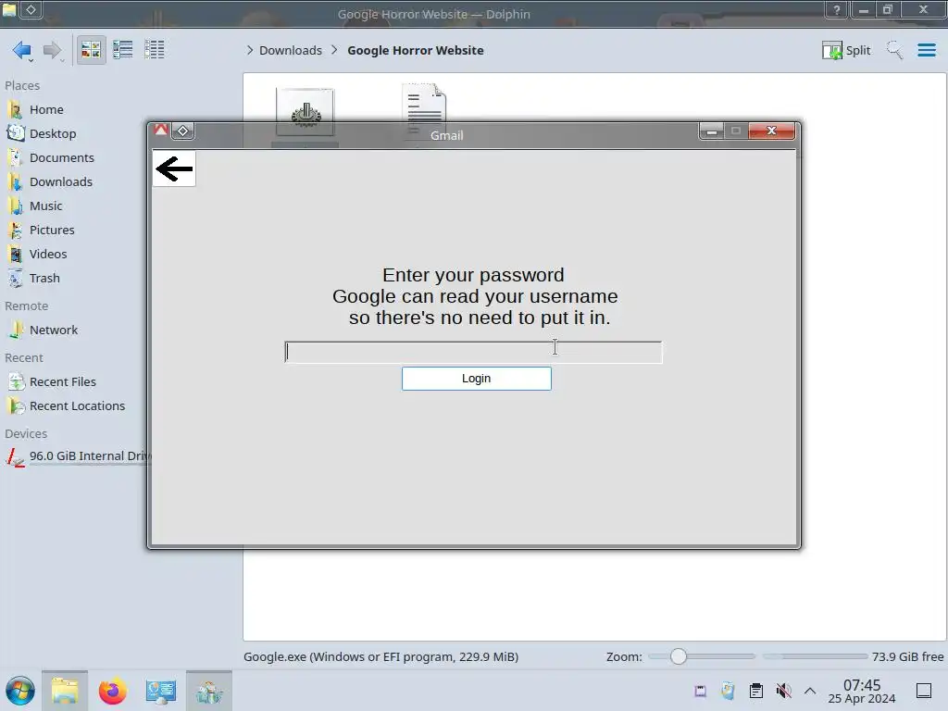This screenshot has width=948, height=711.
Task: Open Dolphin search magnifier
Action: [x=894, y=50]
